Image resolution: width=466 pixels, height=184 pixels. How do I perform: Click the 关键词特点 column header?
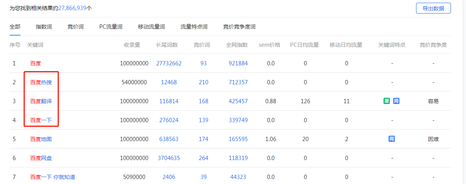pyautogui.click(x=392, y=45)
